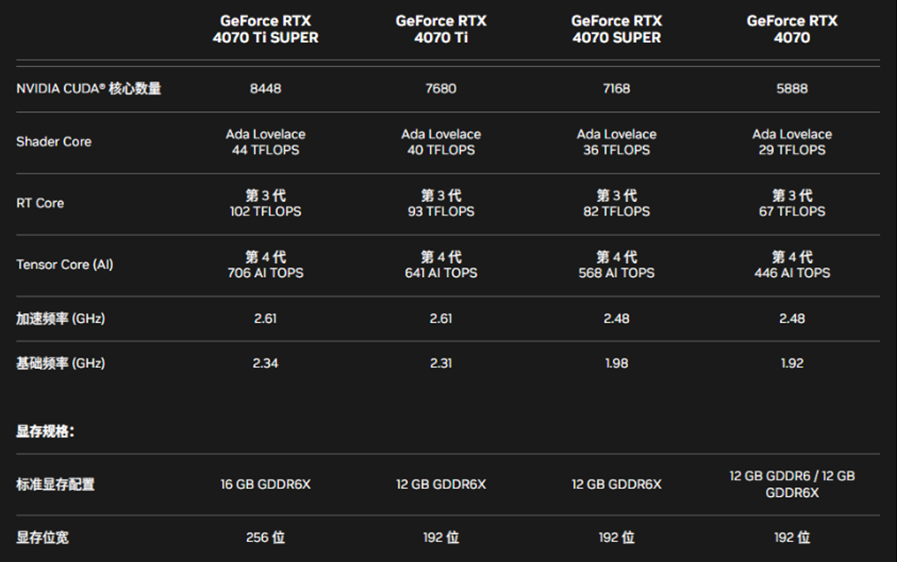909x562 pixels.
Task: Click the NVIDIA CUDA 核心数量 row label
Action: tap(88, 88)
